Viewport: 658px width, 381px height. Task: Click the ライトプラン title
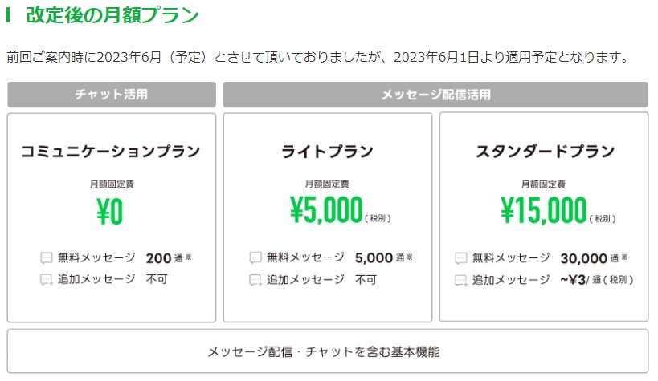[x=327, y=151]
